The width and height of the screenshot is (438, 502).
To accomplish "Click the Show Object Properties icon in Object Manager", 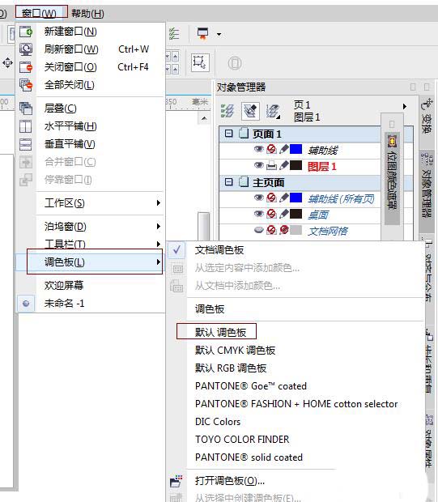I will click(228, 111).
